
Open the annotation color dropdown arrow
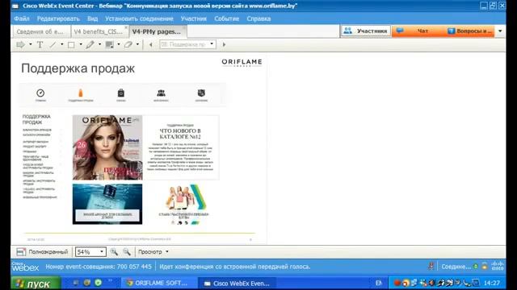click(119, 44)
